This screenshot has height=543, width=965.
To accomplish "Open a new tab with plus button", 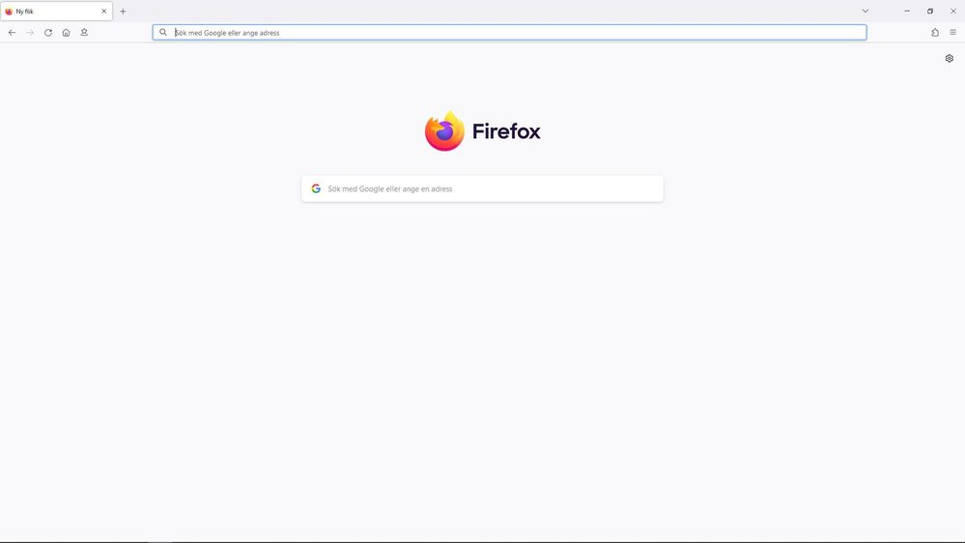I will [x=123, y=11].
